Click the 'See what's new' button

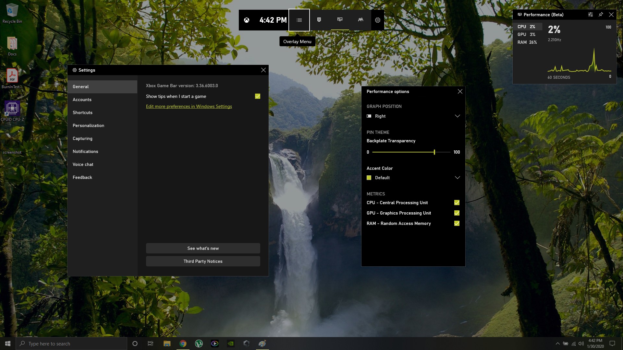[x=203, y=248]
